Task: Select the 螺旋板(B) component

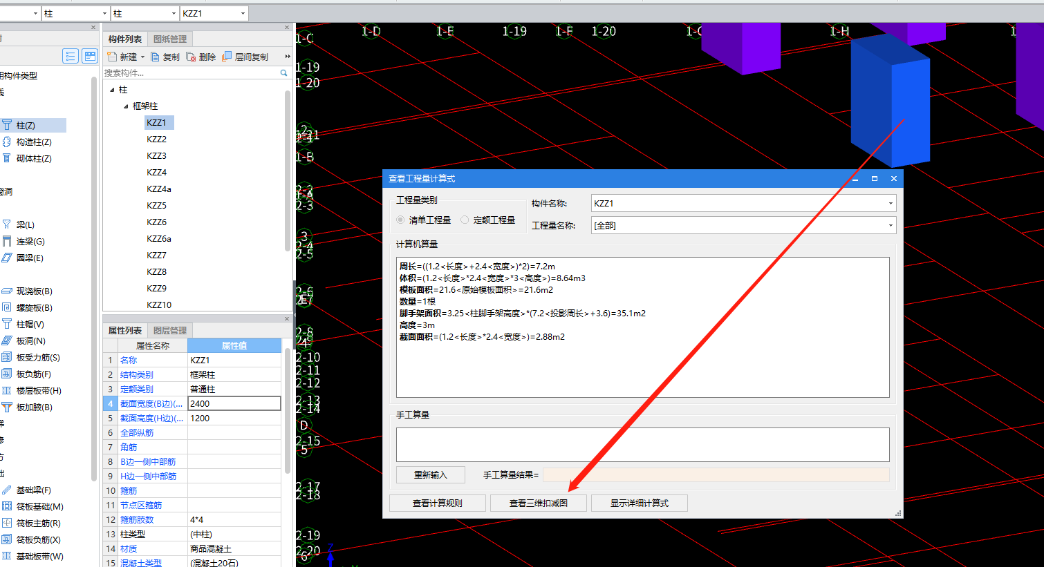Action: tap(34, 307)
